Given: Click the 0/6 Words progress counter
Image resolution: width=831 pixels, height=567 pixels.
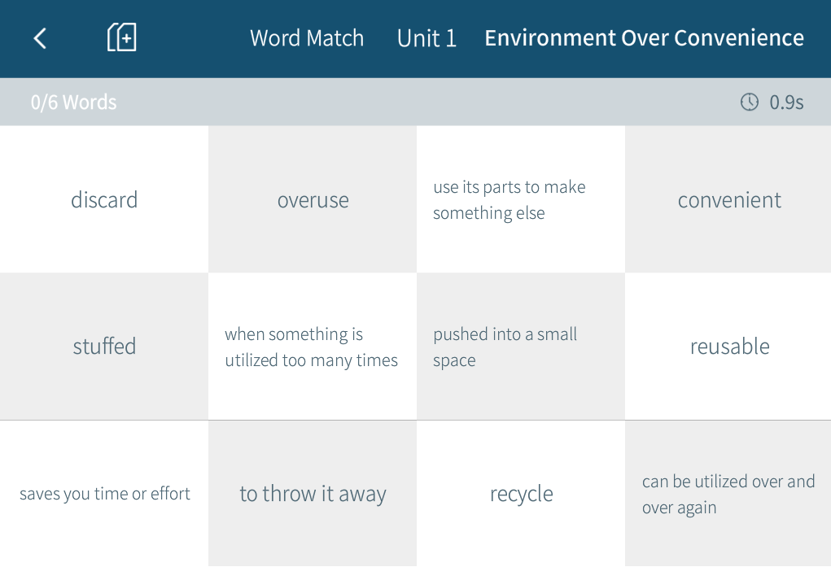Looking at the screenshot, I should coord(74,102).
